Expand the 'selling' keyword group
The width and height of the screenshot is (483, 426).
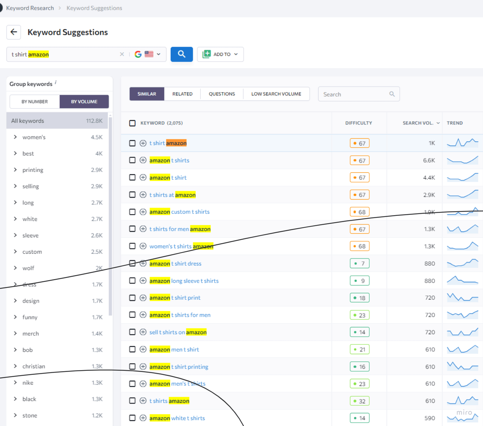tap(15, 186)
